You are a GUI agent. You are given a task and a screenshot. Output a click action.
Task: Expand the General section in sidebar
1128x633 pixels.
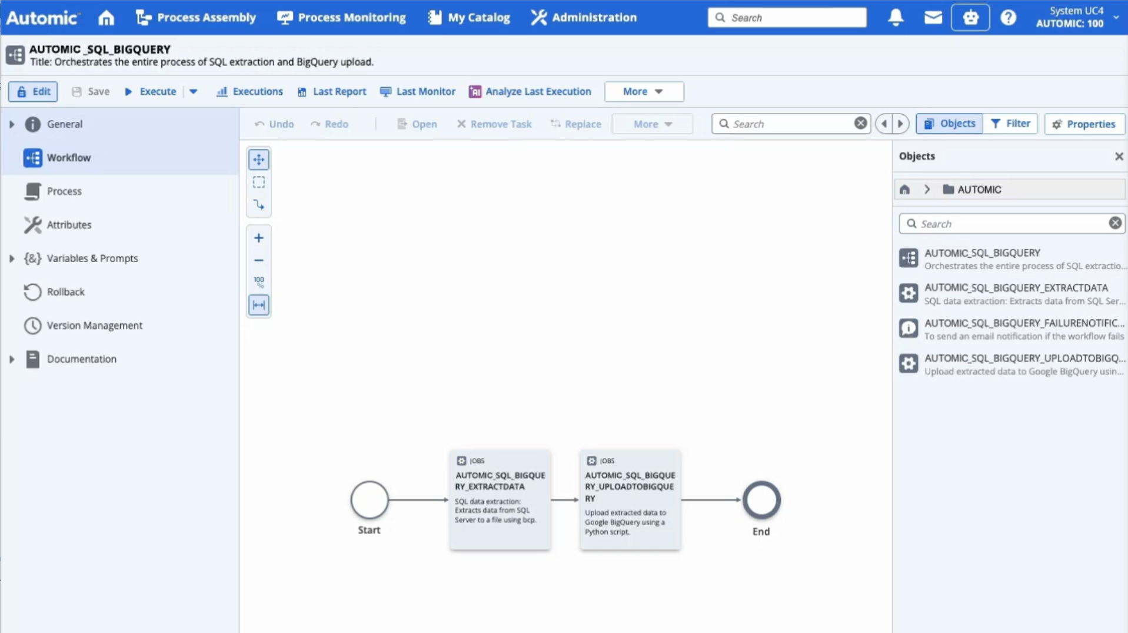[12, 124]
